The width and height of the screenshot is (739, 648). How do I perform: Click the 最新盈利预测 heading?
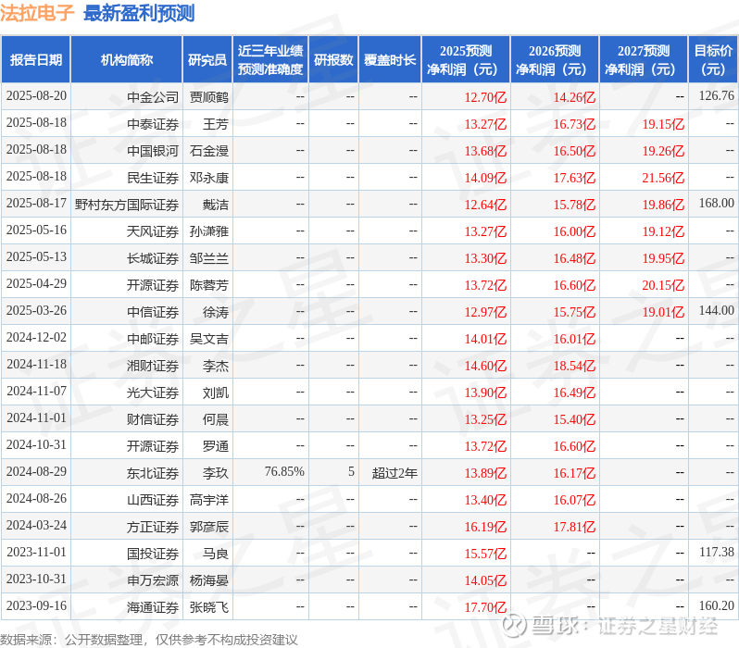[x=139, y=13]
